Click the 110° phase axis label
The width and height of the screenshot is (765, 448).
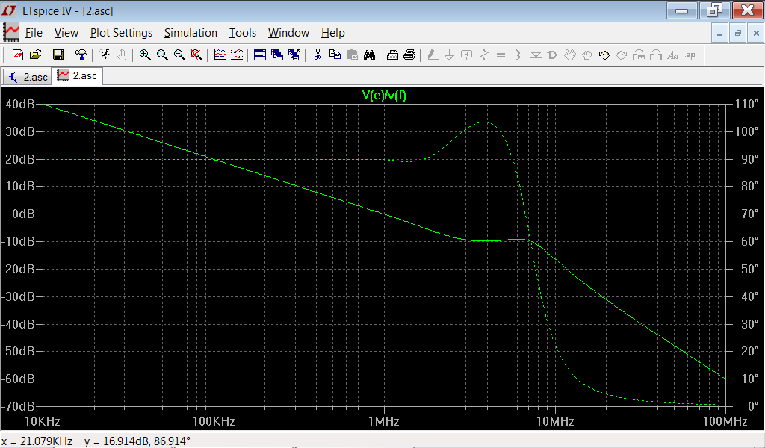click(746, 104)
